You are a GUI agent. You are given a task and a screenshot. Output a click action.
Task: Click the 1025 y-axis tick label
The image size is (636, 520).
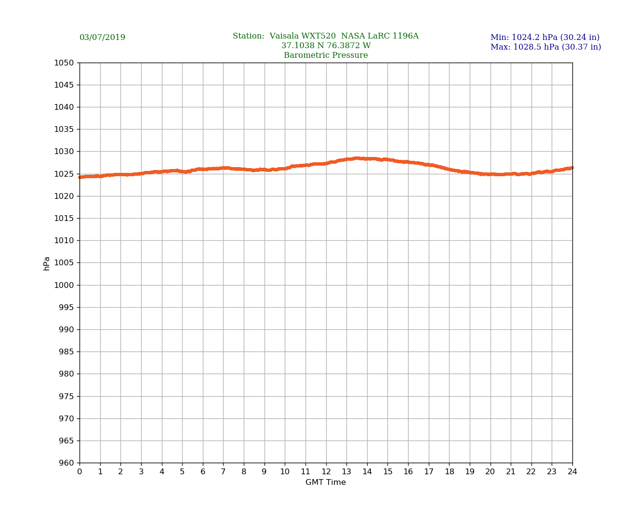click(64, 174)
